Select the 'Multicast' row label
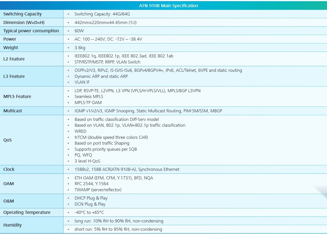The image size is (327, 234). (12, 111)
